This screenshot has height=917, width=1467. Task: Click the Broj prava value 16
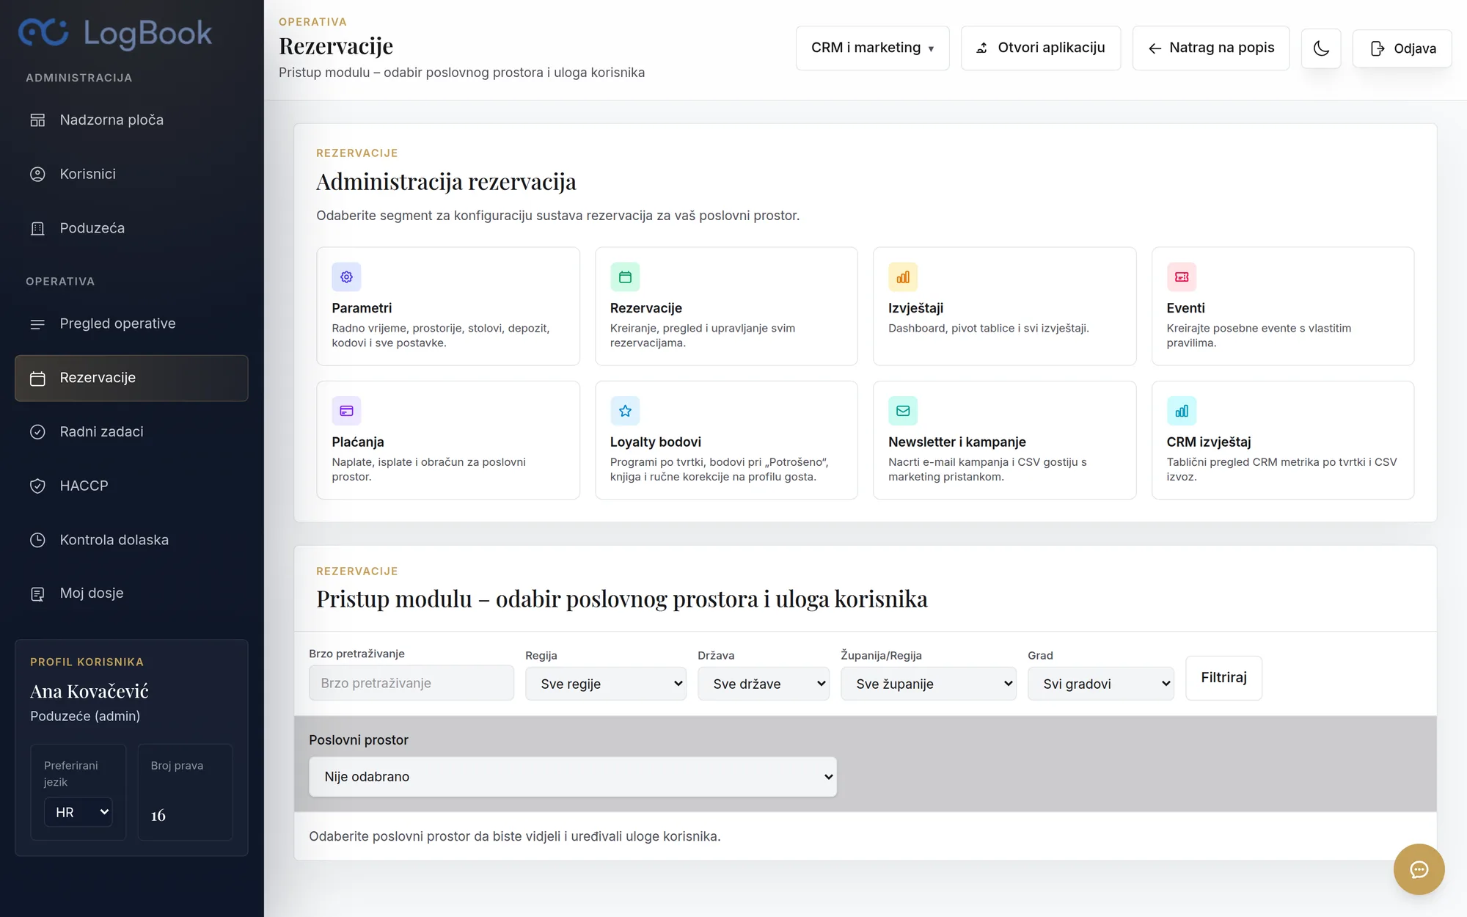pyautogui.click(x=158, y=815)
